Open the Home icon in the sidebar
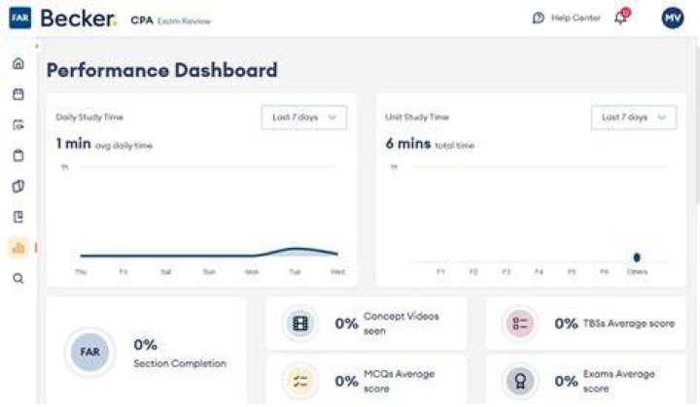The width and height of the screenshot is (700, 407). pyautogui.click(x=18, y=63)
